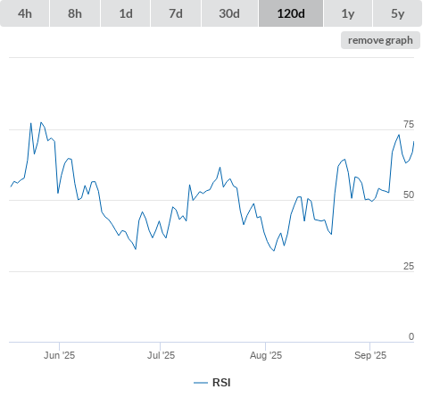Choose the 1d time range tab
This screenshot has width=423, height=406.
pyautogui.click(x=126, y=13)
